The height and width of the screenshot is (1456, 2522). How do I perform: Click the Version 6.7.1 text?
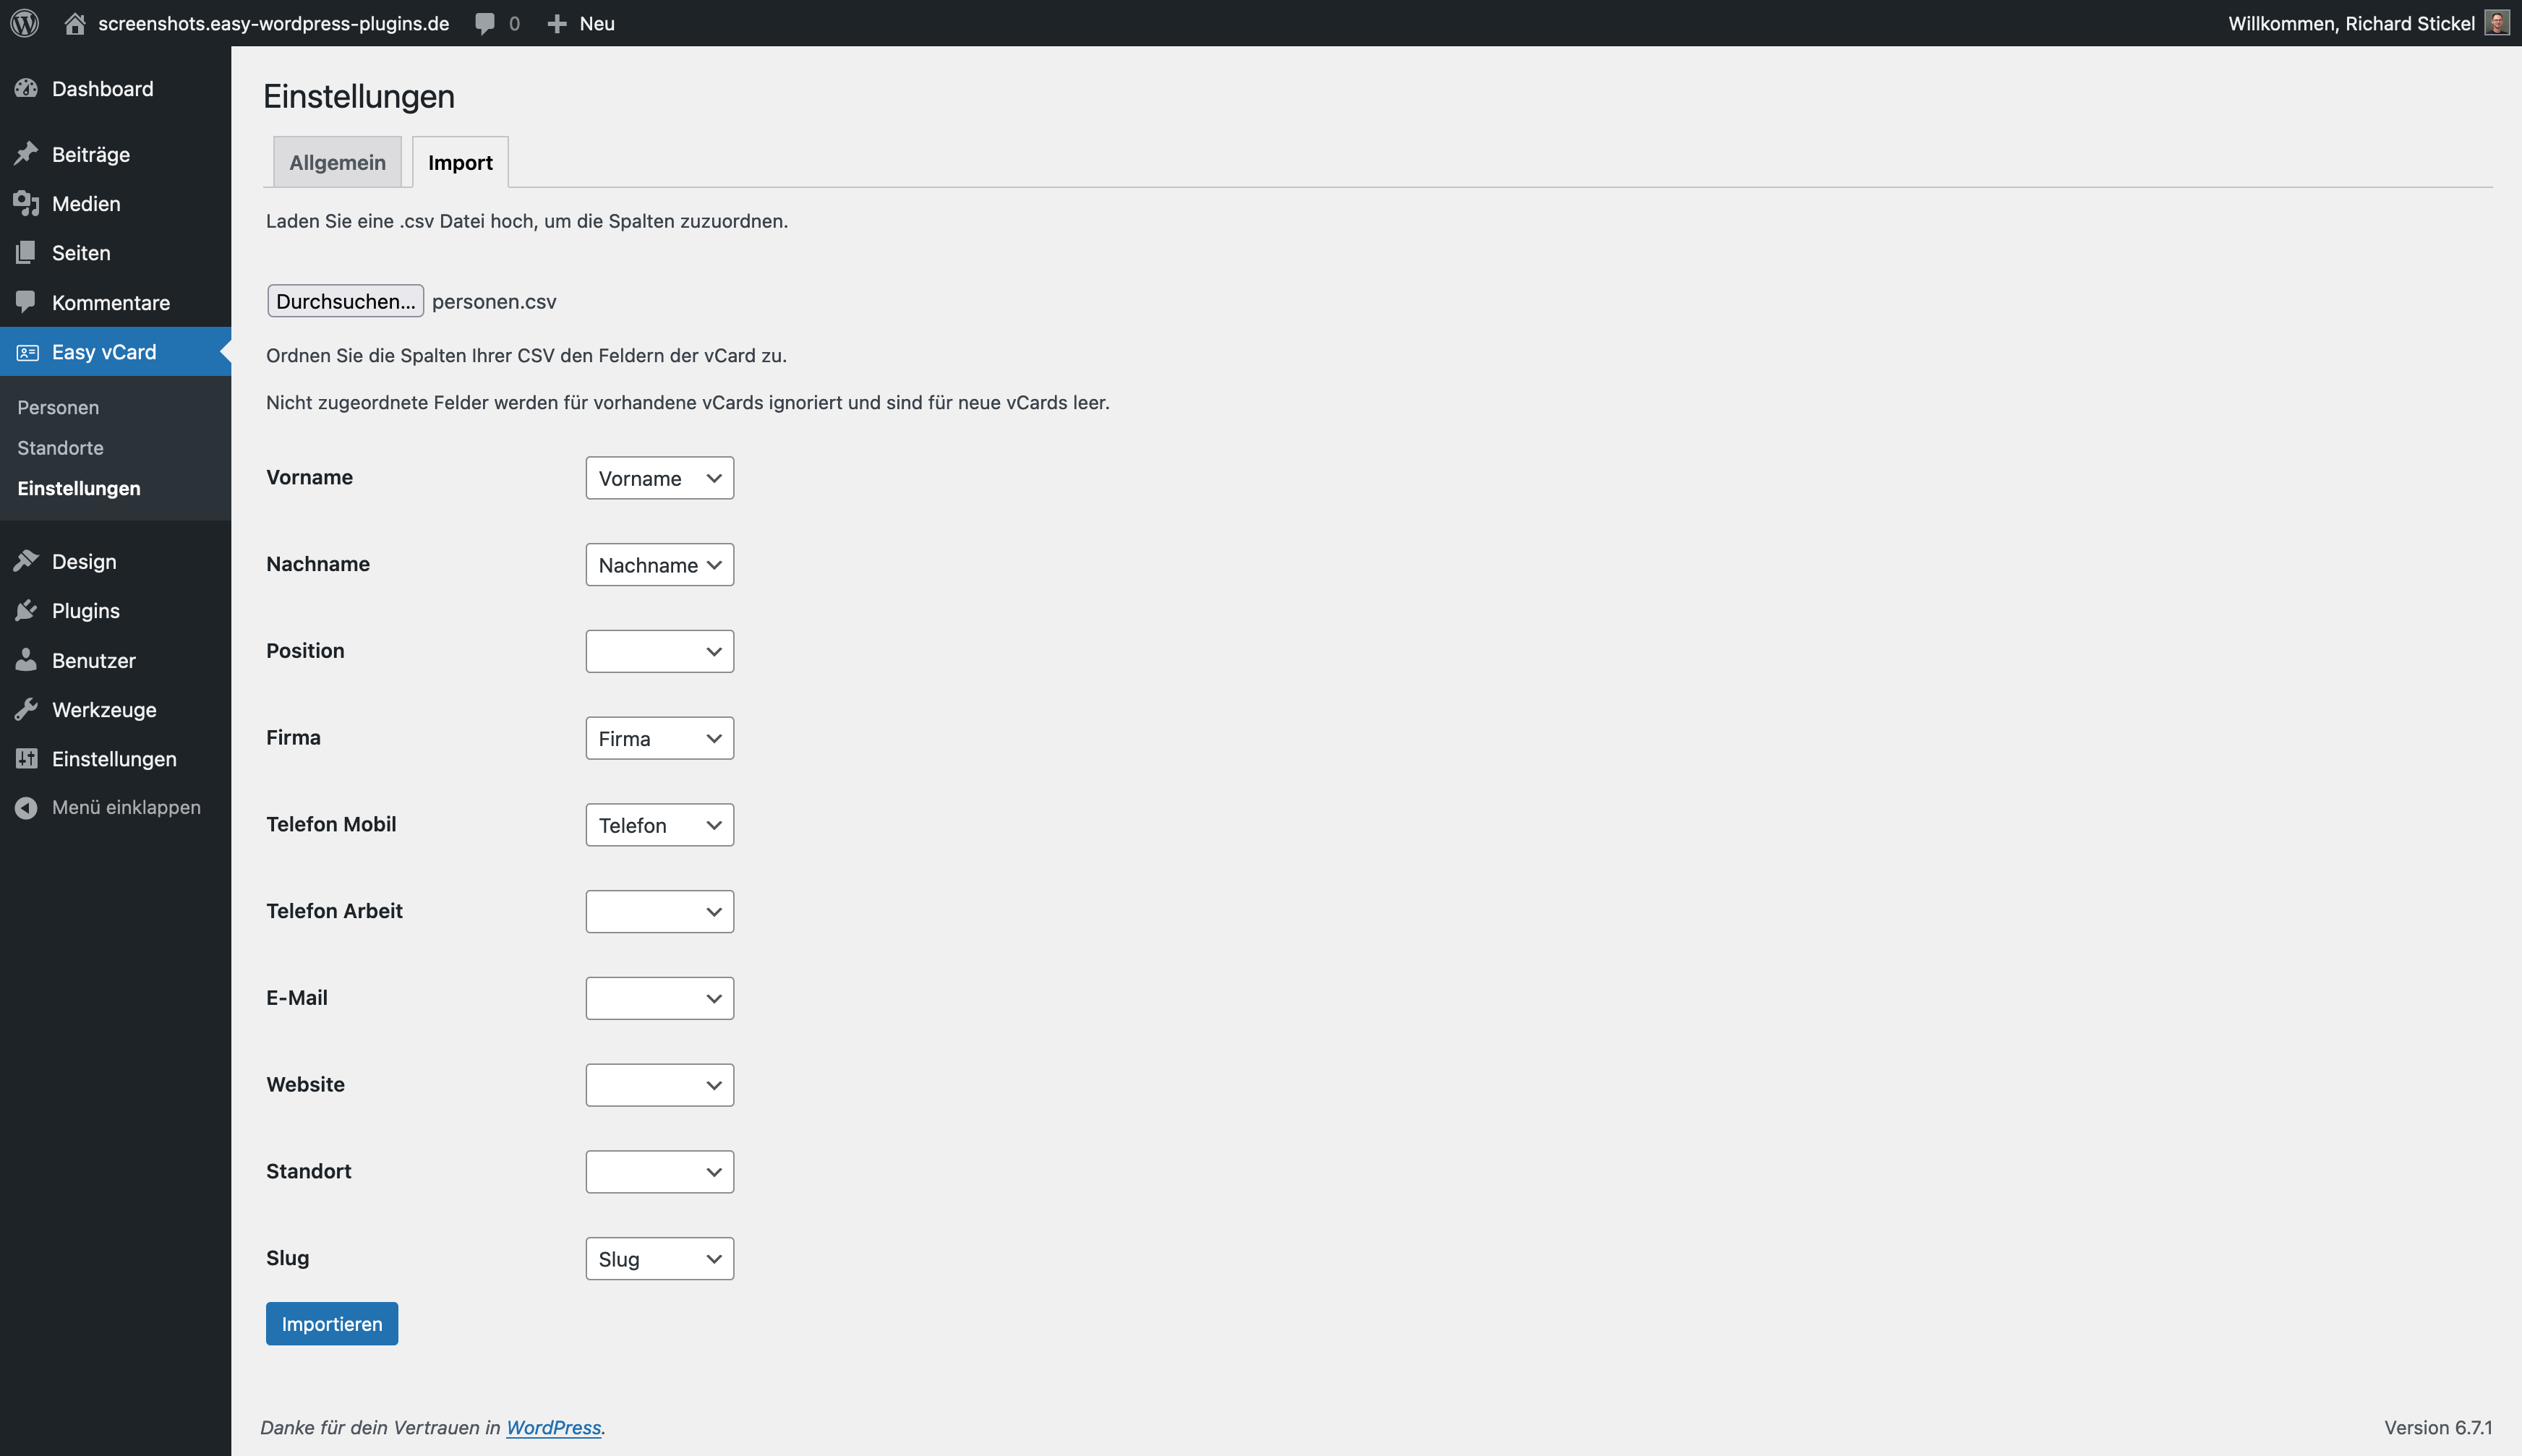pos(2438,1428)
